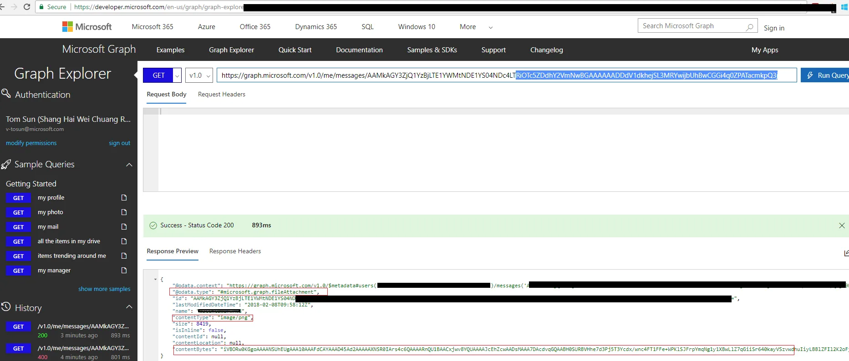This screenshot has height=361, width=849.
Task: Click the lastModifiedDateTime value in response
Action: 278,305
